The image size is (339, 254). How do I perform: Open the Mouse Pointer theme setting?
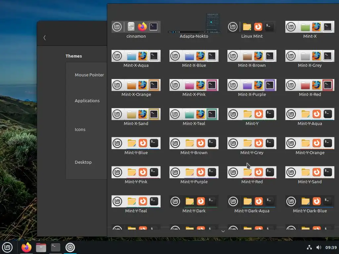click(89, 75)
